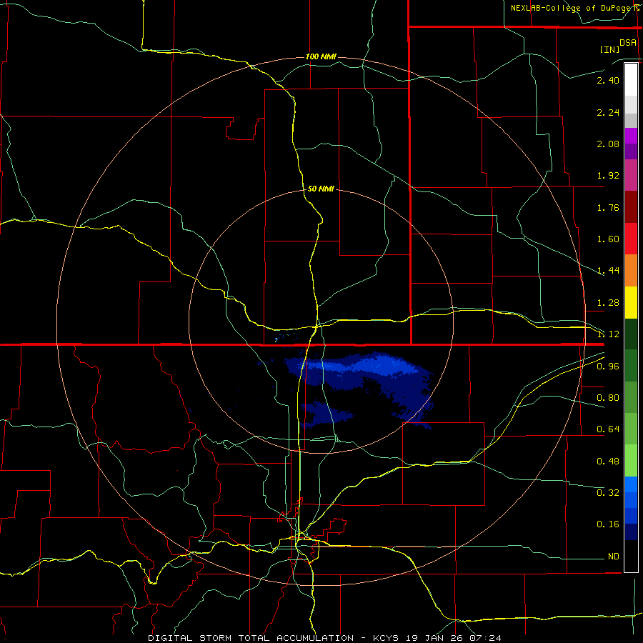Pick the pink-magenta legend swatch near 1.92

click(631, 175)
